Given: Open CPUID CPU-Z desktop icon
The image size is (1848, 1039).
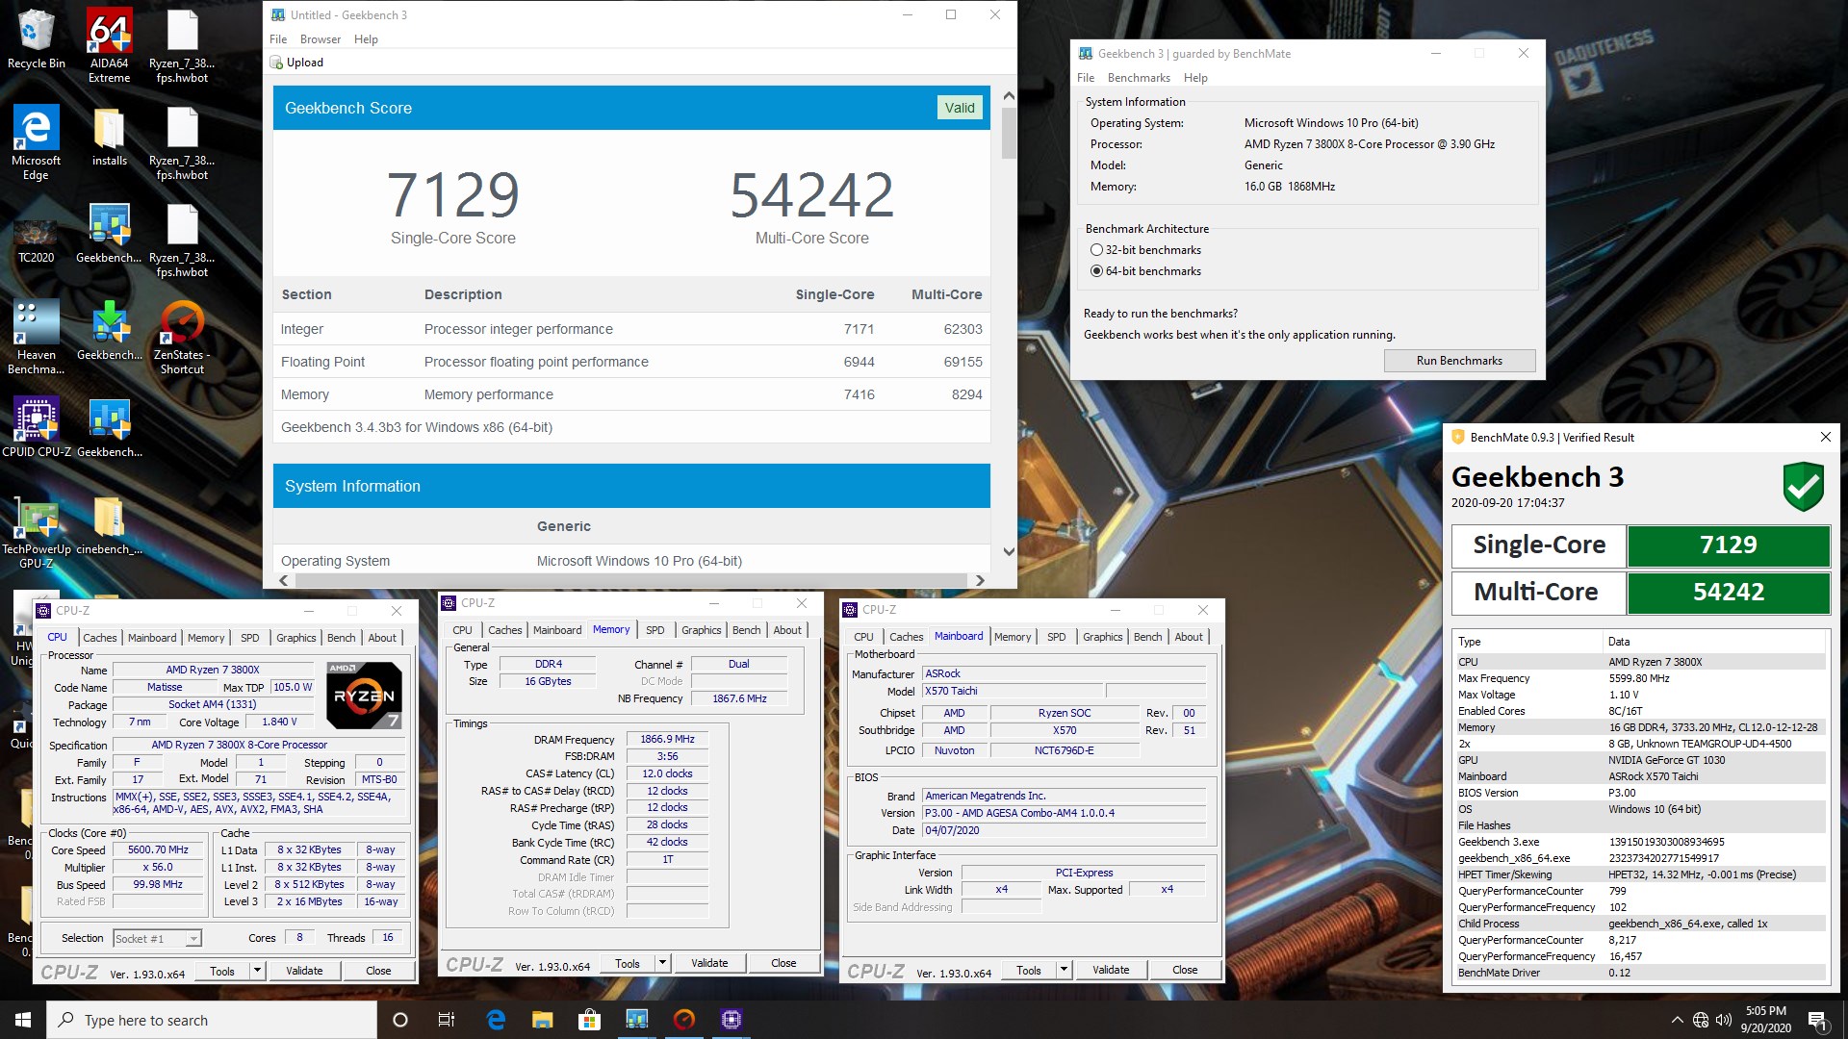Looking at the screenshot, I should (x=36, y=425).
